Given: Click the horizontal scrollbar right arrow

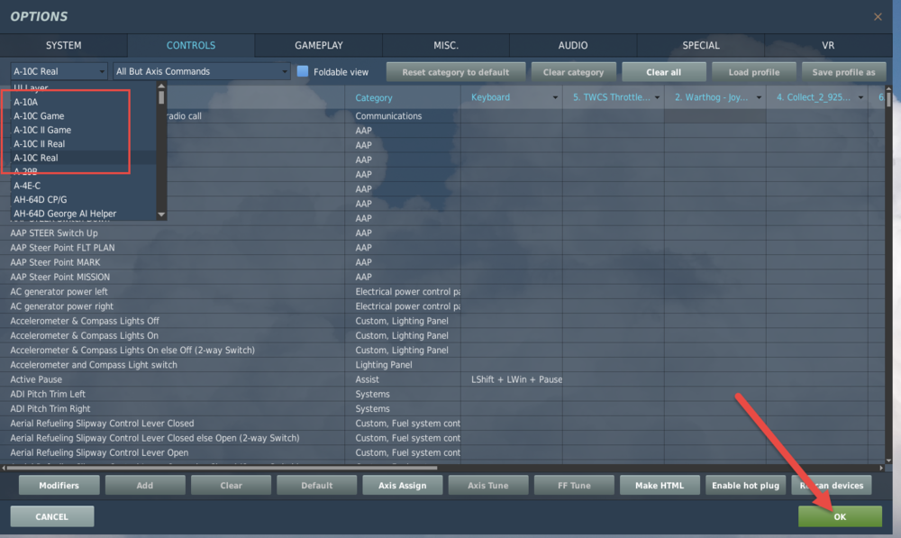Looking at the screenshot, I should tap(881, 468).
